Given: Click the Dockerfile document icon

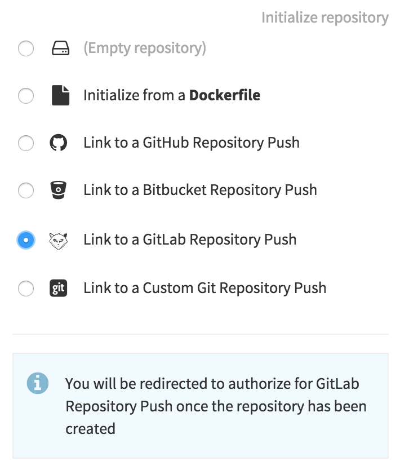Looking at the screenshot, I should pos(60,95).
